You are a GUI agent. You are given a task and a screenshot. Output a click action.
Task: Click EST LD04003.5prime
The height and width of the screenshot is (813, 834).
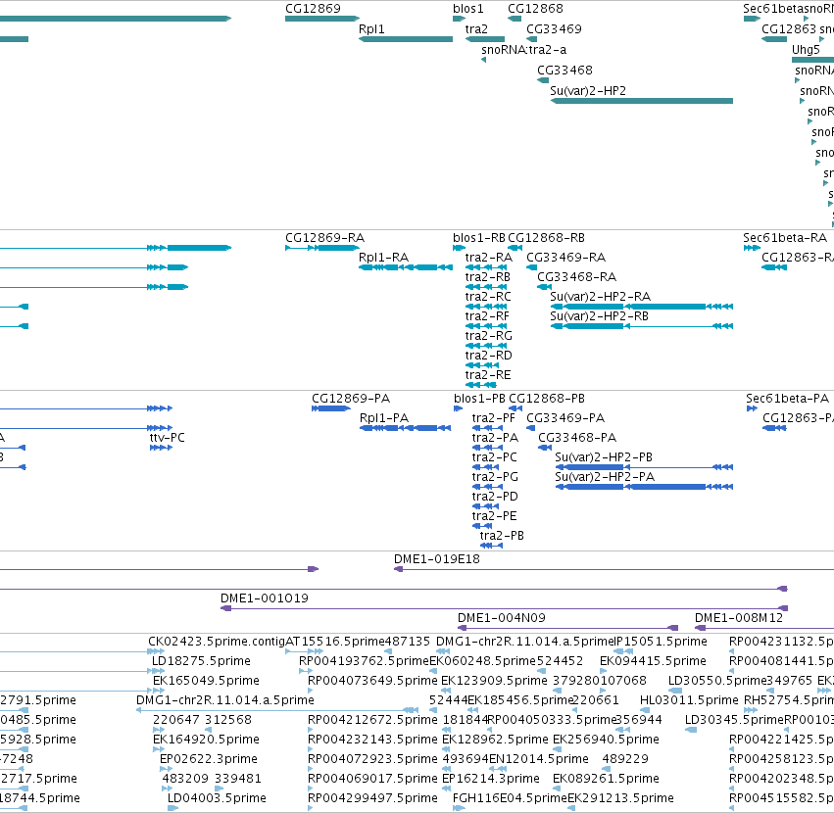(x=217, y=798)
